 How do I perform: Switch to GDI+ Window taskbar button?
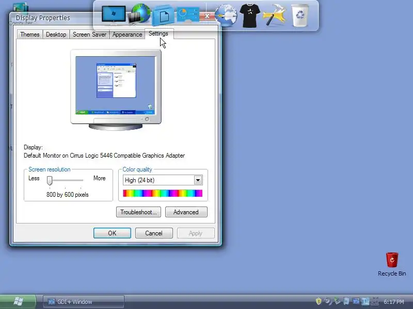[x=83, y=302]
